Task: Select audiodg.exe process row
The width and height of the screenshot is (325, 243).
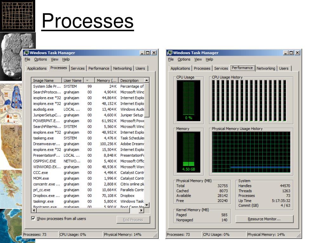Action: tap(88, 109)
